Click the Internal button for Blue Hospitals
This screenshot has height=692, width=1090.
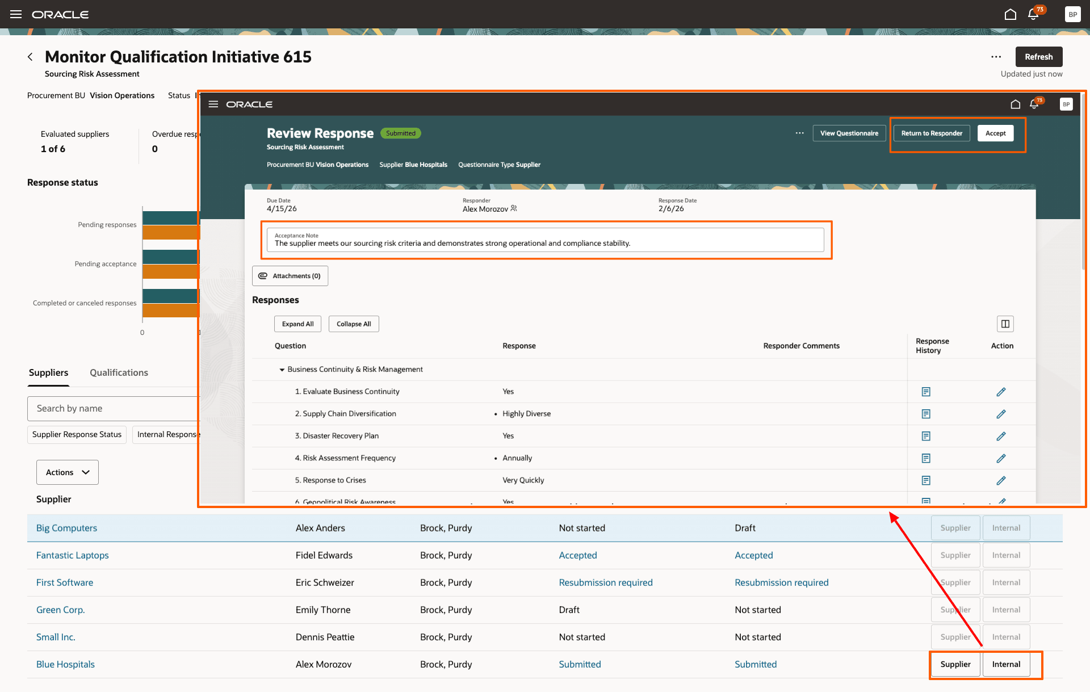click(1006, 664)
